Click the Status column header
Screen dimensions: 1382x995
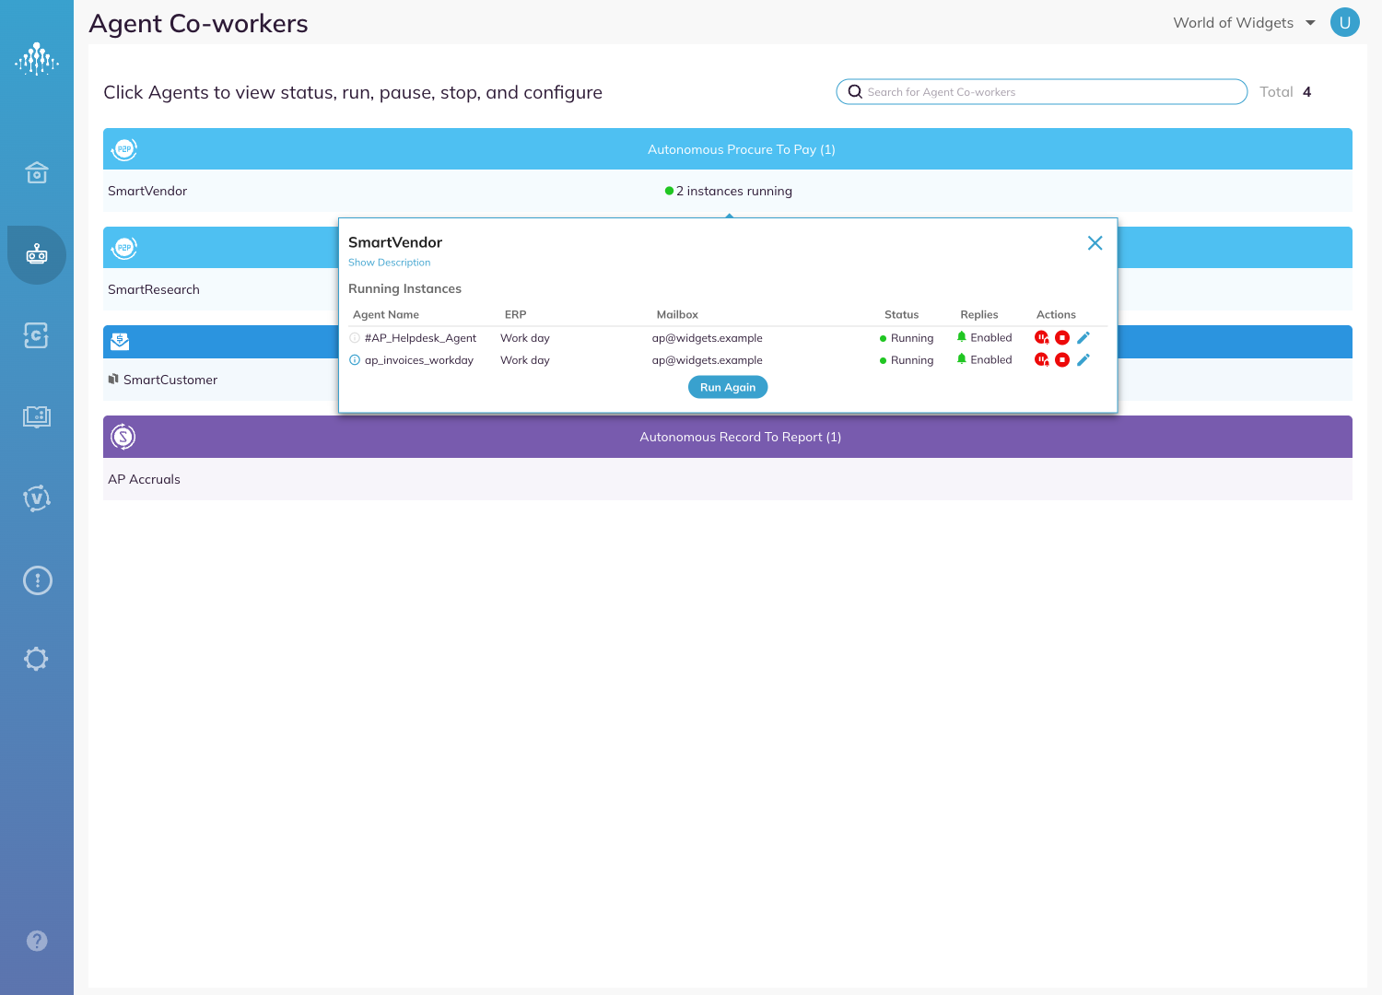pos(901,315)
